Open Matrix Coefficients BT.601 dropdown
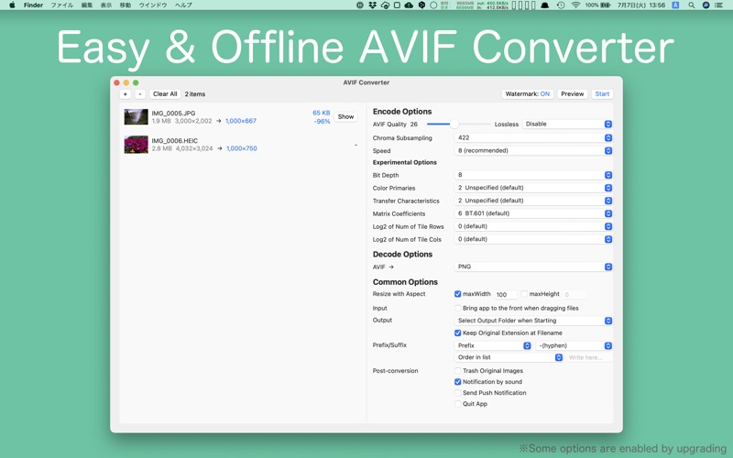Image resolution: width=733 pixels, height=458 pixels. tap(533, 213)
